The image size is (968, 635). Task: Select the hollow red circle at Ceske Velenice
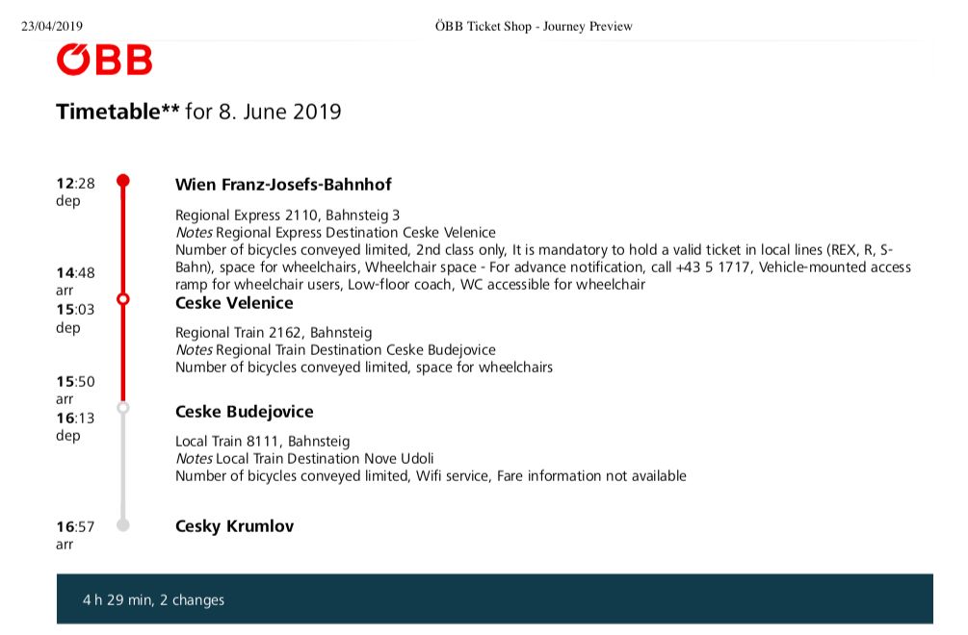point(122,299)
